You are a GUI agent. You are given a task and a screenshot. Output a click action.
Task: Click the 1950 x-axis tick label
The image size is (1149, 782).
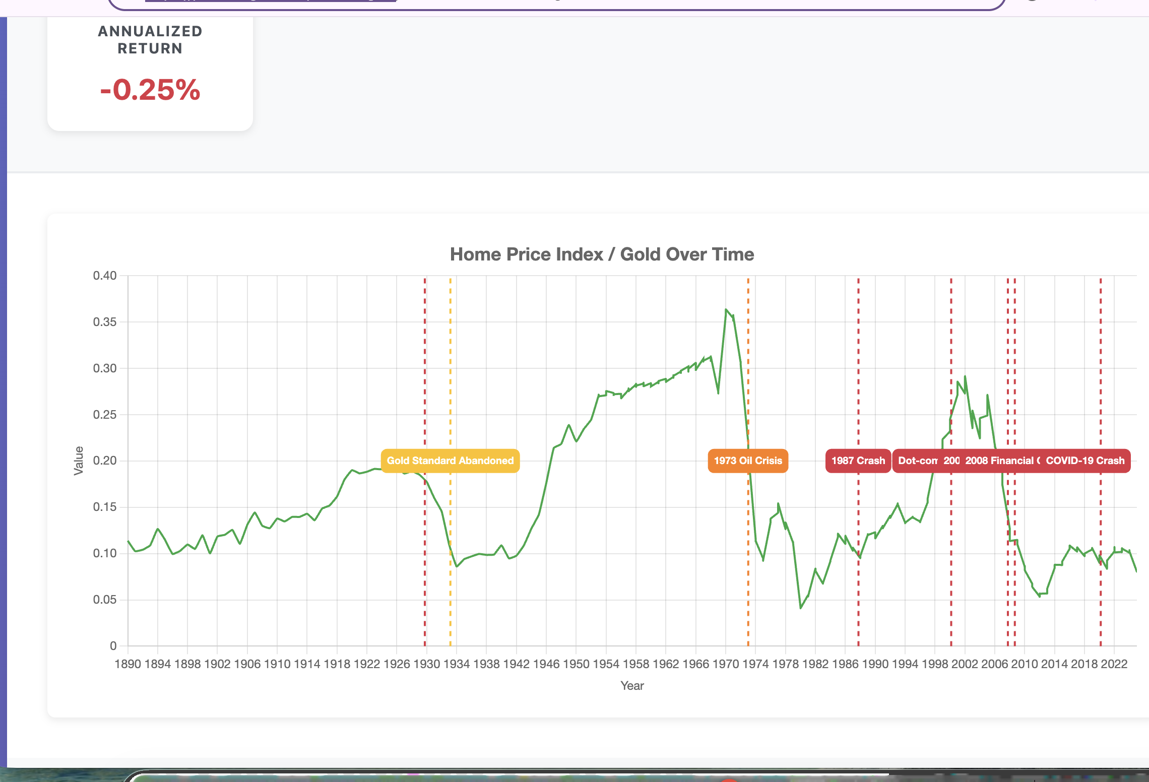coord(576,664)
